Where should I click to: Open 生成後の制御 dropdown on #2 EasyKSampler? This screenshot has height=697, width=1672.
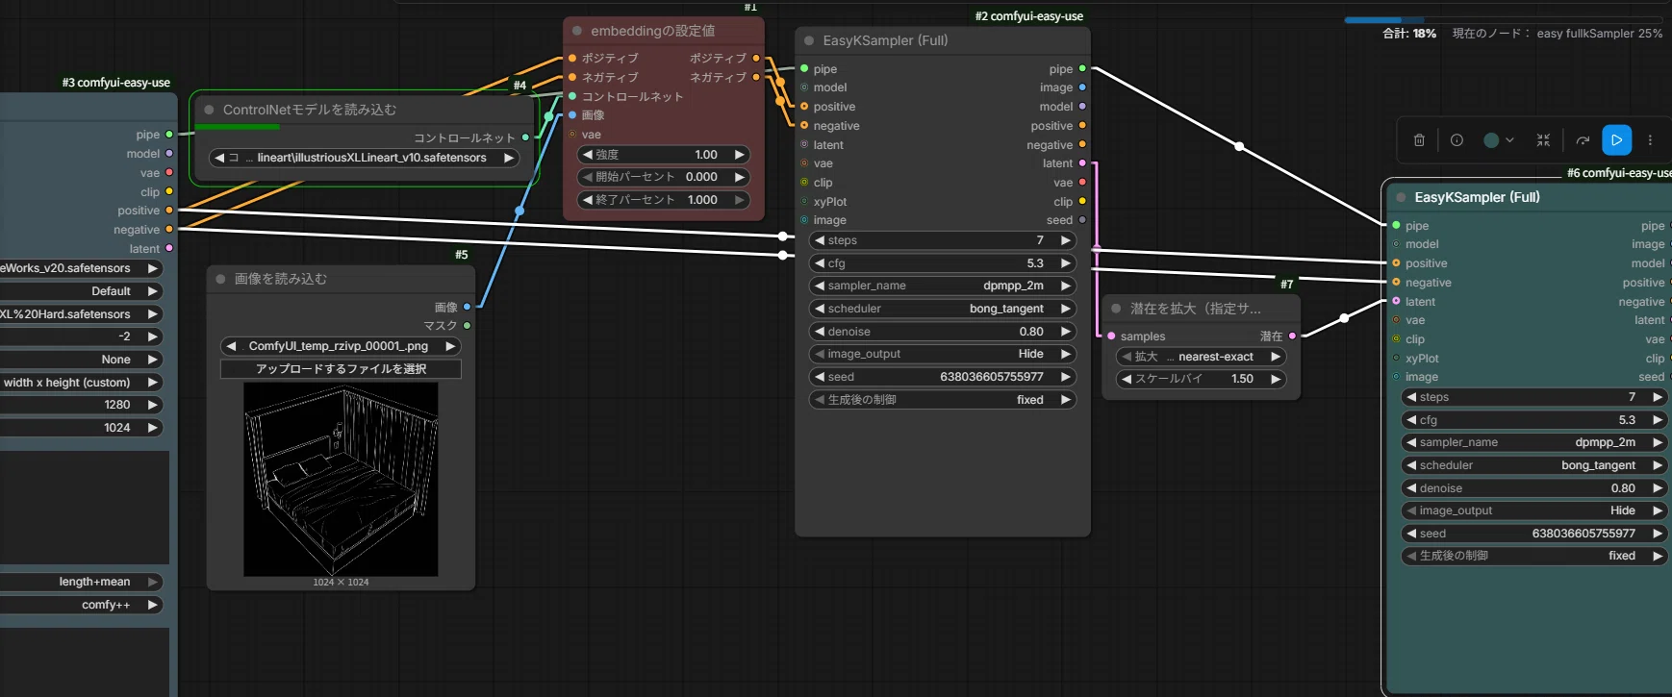[942, 400]
